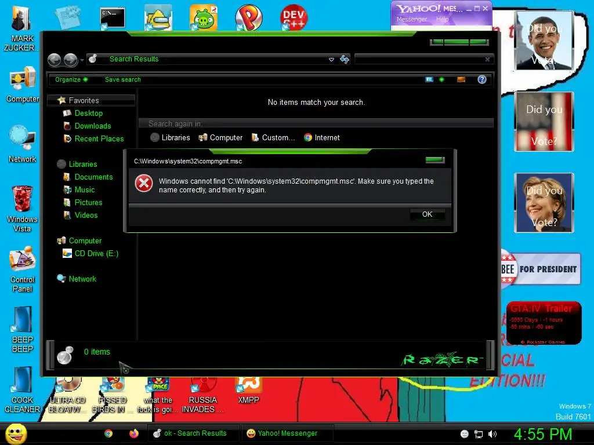This screenshot has height=445, width=594.
Task: Open the COCK CLEANER desktop shortcut
Action: (x=22, y=390)
